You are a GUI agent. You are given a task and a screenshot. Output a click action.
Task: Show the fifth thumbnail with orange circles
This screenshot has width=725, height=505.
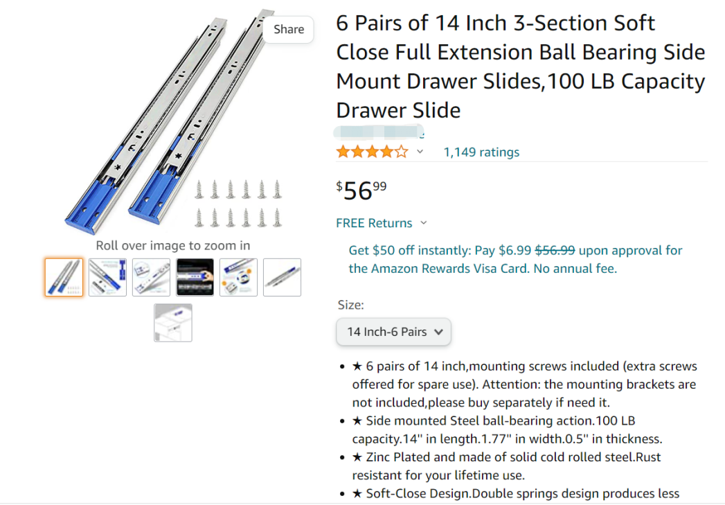[x=238, y=277]
